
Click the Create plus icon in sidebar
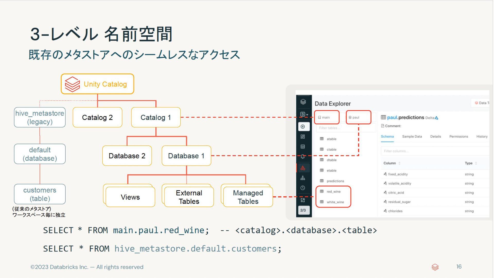click(x=303, y=127)
